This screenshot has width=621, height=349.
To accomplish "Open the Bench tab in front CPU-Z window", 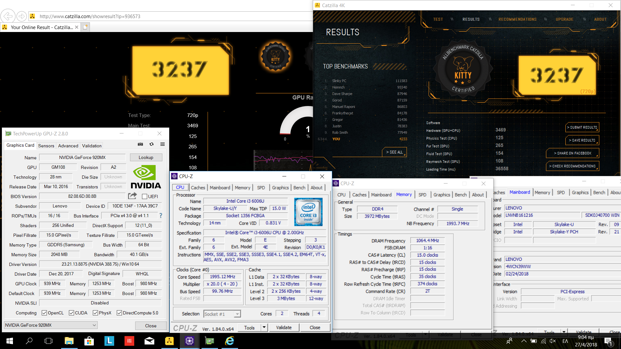I will pyautogui.click(x=300, y=187).
